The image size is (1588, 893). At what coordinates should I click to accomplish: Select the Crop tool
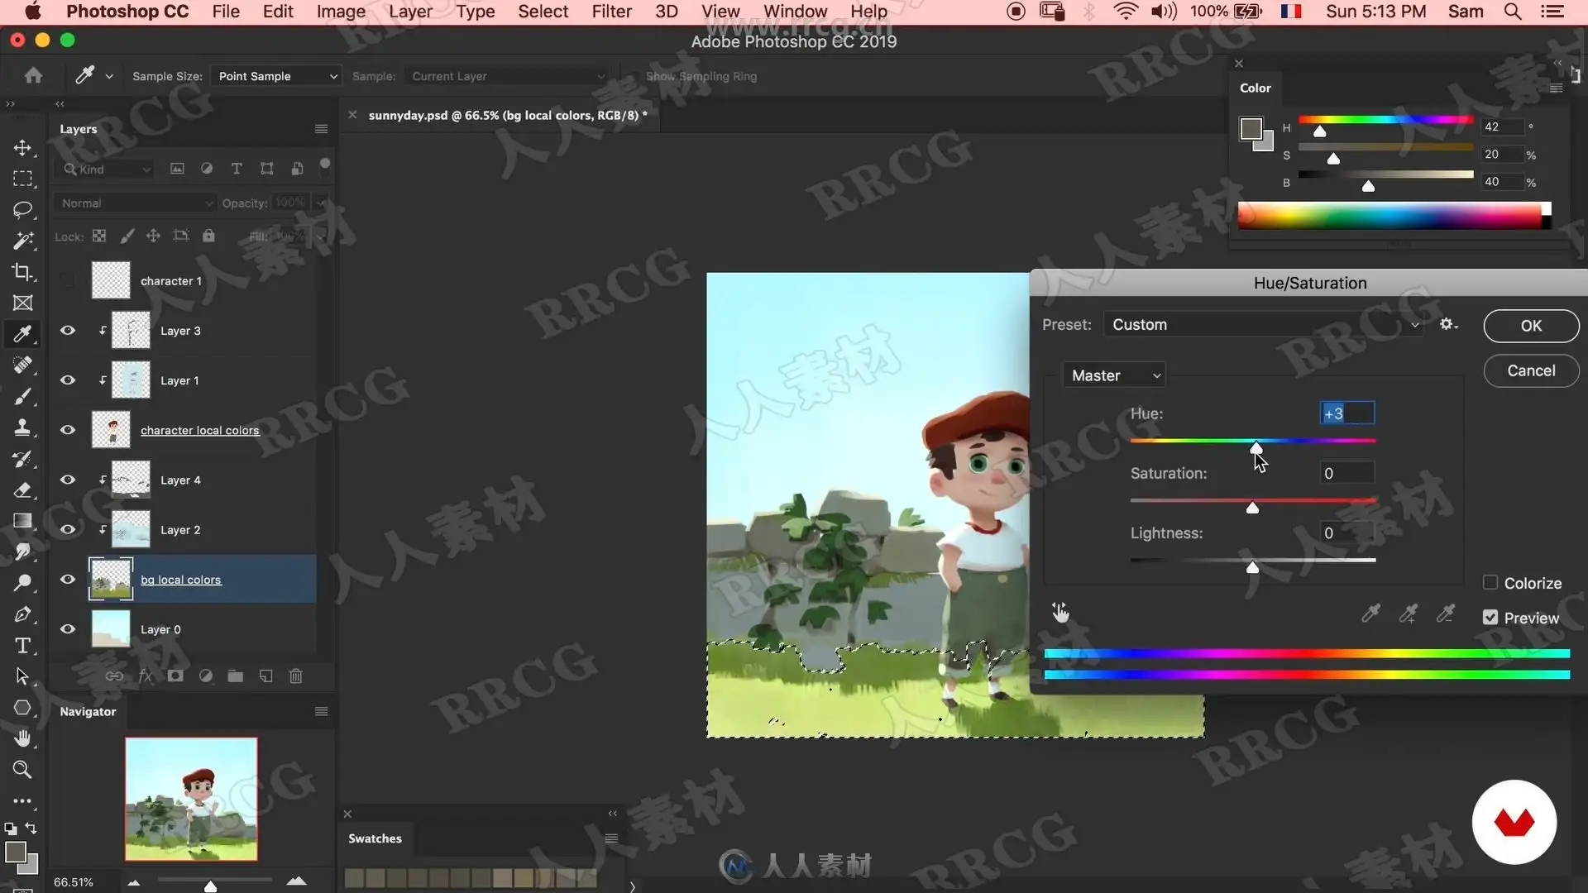coord(22,272)
